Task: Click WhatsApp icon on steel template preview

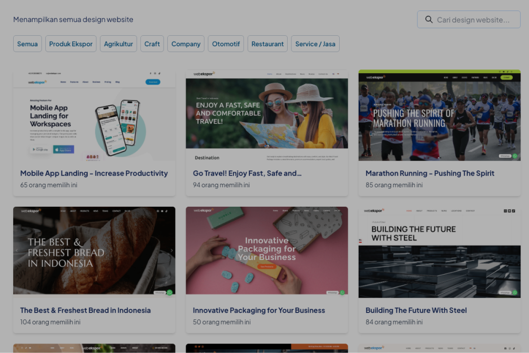Action: [515, 293]
